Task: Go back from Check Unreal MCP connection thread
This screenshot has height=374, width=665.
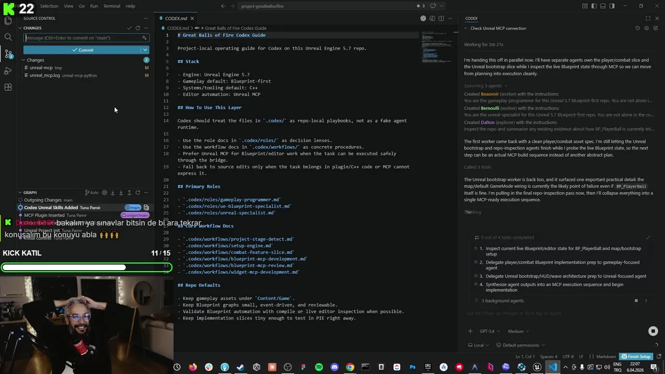Action: pyautogui.click(x=466, y=28)
